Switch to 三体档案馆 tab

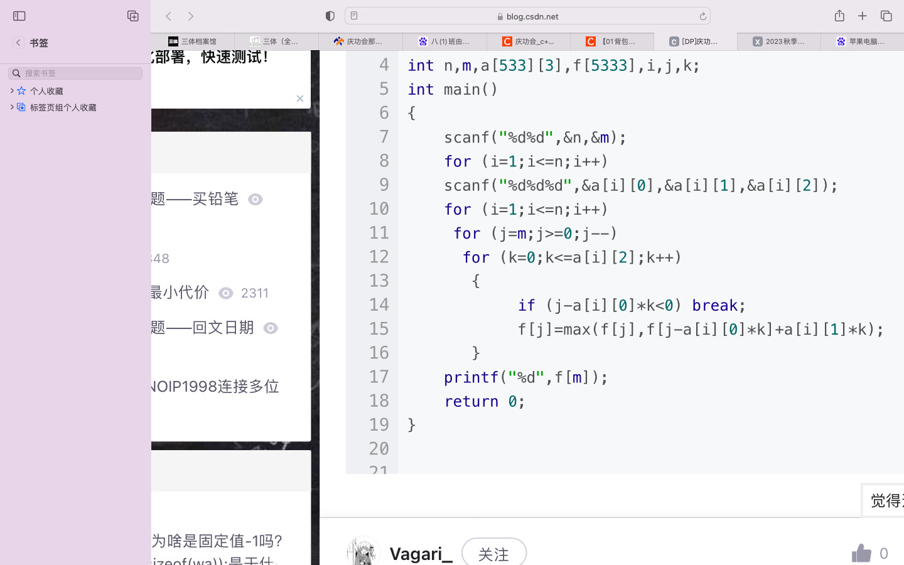coord(193,41)
